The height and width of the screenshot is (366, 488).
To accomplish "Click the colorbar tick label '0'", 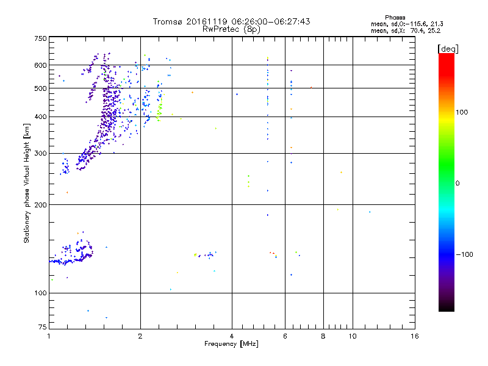I will coord(457,184).
